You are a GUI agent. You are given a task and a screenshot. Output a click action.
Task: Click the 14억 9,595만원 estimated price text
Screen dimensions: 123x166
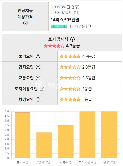click(65, 20)
